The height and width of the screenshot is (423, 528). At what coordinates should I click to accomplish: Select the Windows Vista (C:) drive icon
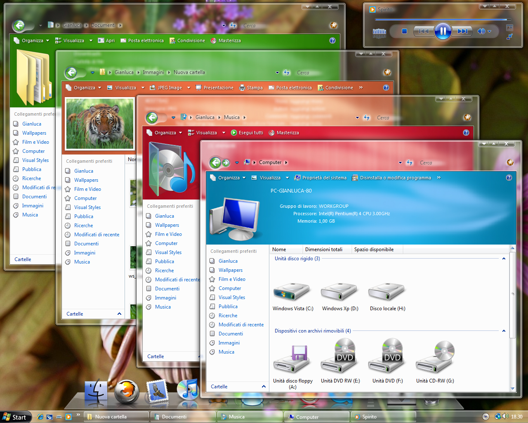(x=292, y=292)
